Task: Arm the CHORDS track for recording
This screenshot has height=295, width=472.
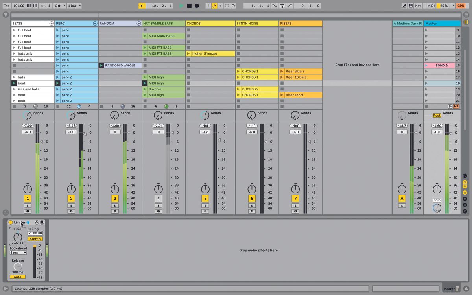Action: [x=205, y=211]
